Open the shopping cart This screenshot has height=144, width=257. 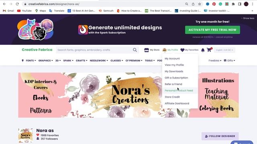pyautogui.click(x=209, y=50)
